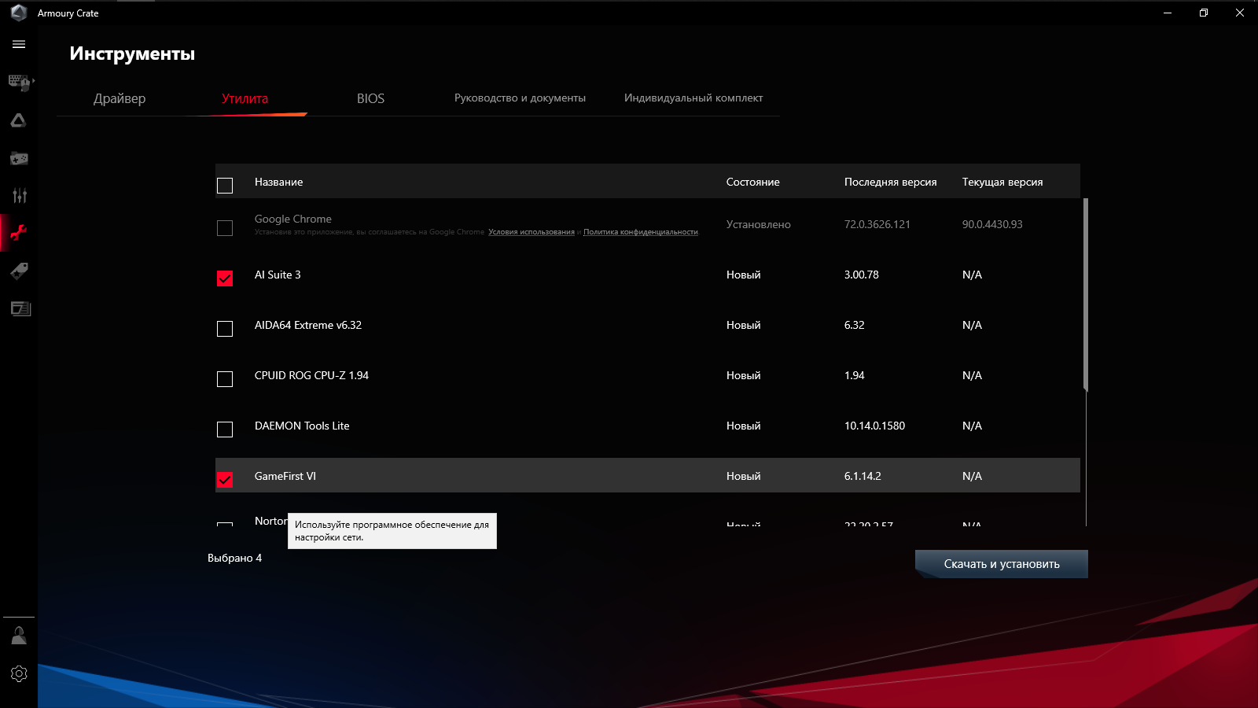Viewport: 1258px width, 708px height.
Task: Click the AI Suite 3 name
Action: click(278, 275)
